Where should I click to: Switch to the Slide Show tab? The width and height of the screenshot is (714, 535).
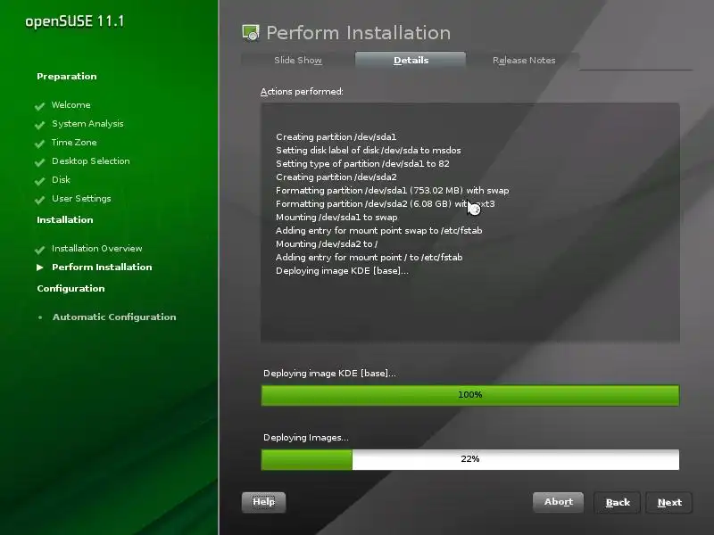point(298,60)
